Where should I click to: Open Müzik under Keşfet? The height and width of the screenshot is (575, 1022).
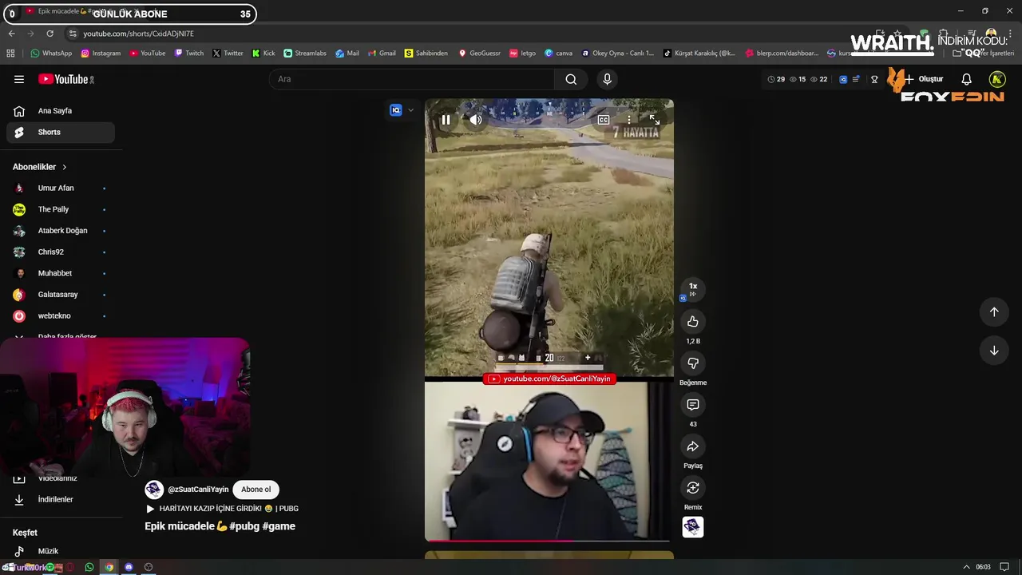pos(61,551)
